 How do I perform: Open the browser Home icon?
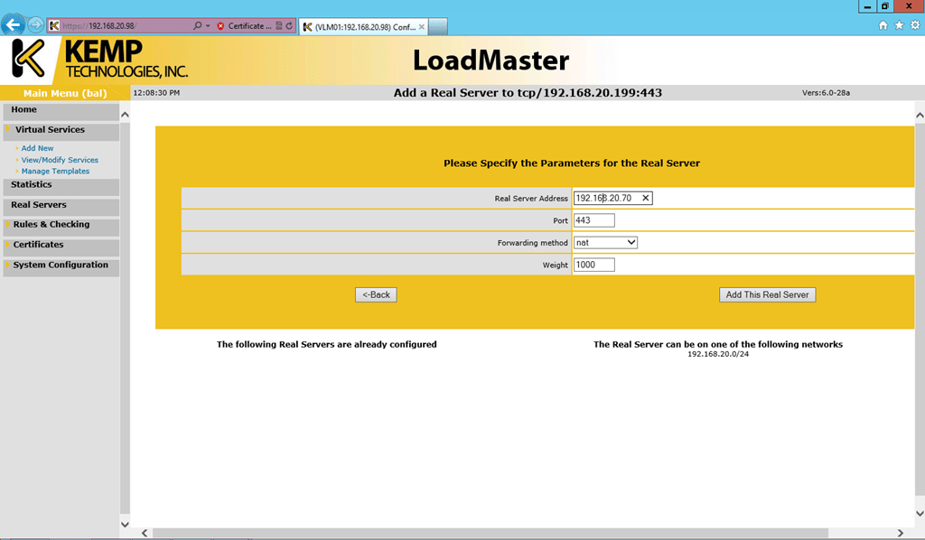(883, 25)
